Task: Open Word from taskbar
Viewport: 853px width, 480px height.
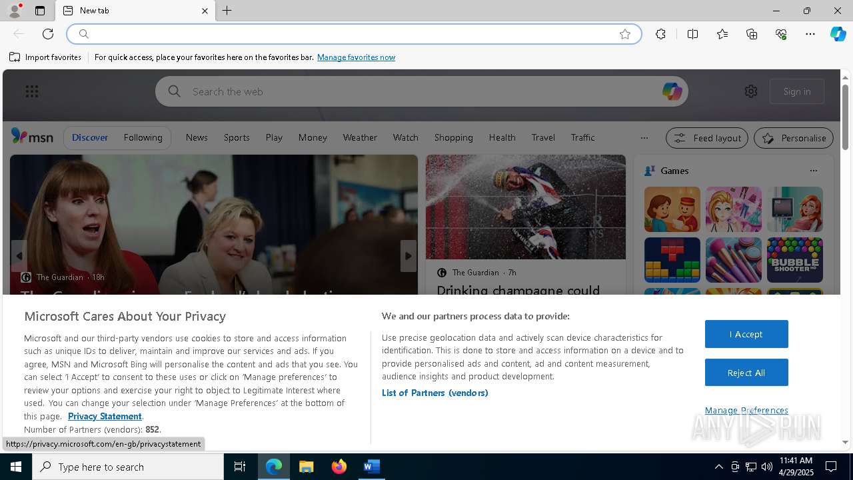Action: [x=371, y=467]
